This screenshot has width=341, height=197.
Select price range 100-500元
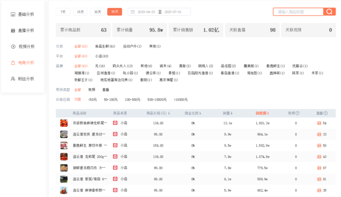coord(132,100)
